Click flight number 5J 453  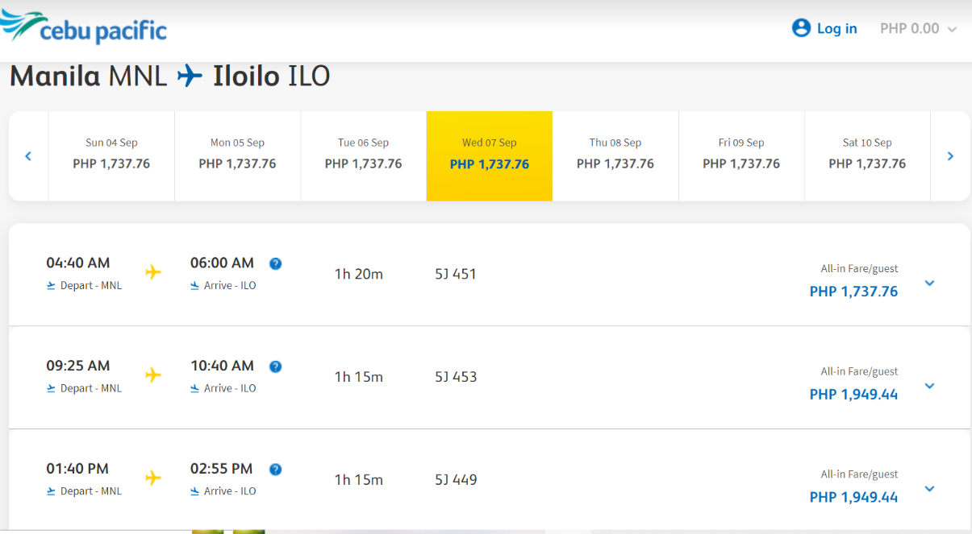[456, 377]
